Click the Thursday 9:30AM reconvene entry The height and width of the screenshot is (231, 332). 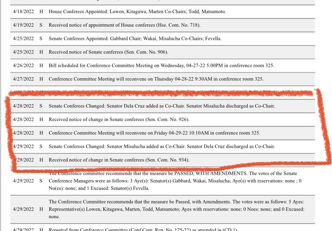(156, 79)
